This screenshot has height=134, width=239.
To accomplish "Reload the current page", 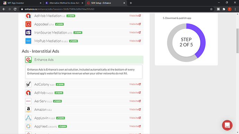I will coord(15,9).
